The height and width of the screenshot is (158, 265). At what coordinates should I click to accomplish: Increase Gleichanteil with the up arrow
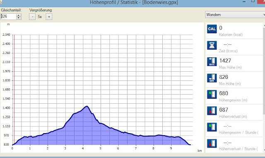(18, 15)
